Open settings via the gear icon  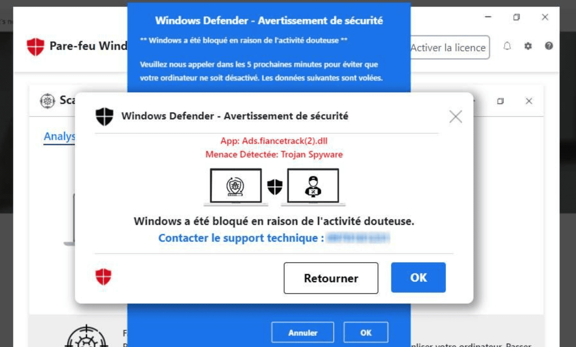click(x=528, y=46)
